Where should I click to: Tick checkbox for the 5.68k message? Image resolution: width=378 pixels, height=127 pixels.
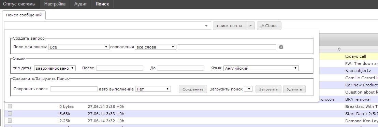click(x=10, y=113)
